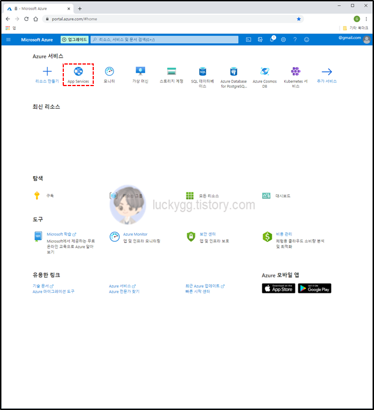Click the browser home button
374x410 pixels.
36,19
